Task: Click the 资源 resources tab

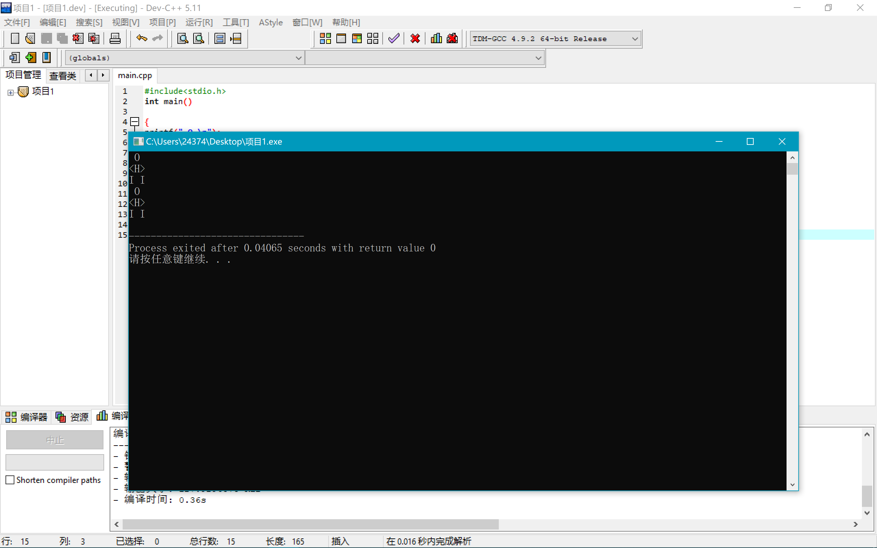Action: 73,417
